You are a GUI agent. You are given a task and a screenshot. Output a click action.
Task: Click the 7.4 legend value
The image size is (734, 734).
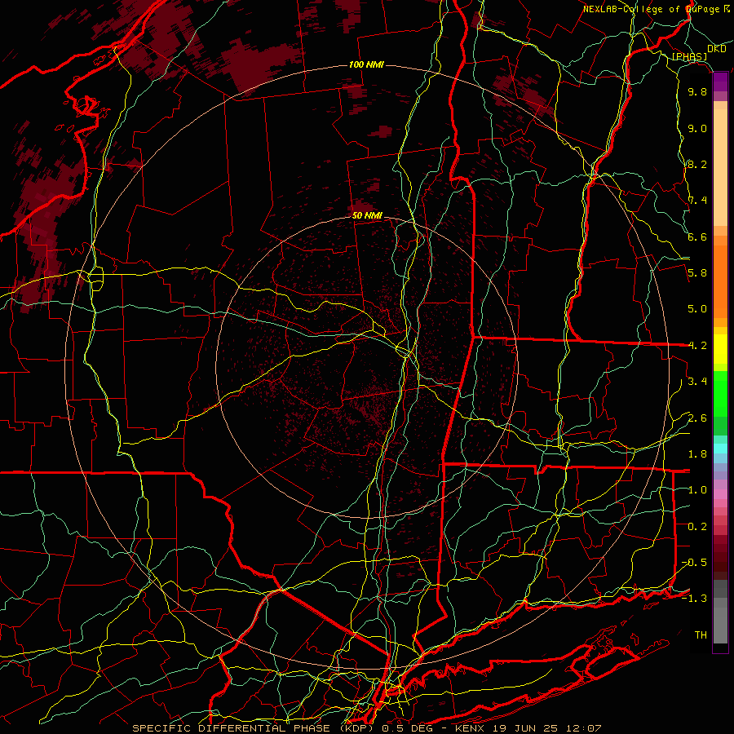click(697, 201)
